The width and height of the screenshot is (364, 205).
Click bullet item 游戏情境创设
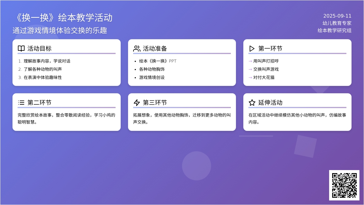click(152, 77)
